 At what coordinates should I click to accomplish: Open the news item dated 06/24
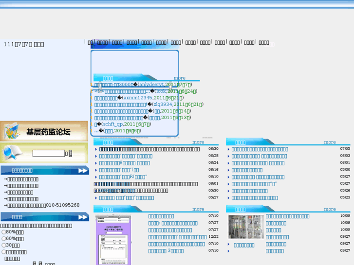click(124, 163)
